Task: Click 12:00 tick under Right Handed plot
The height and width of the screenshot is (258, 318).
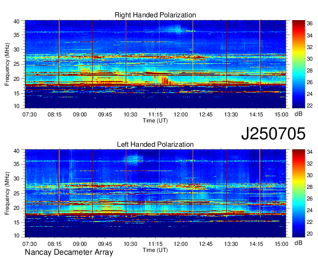Action: (x=181, y=115)
